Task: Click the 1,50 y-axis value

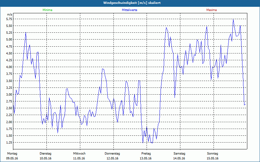Action: click(9, 136)
